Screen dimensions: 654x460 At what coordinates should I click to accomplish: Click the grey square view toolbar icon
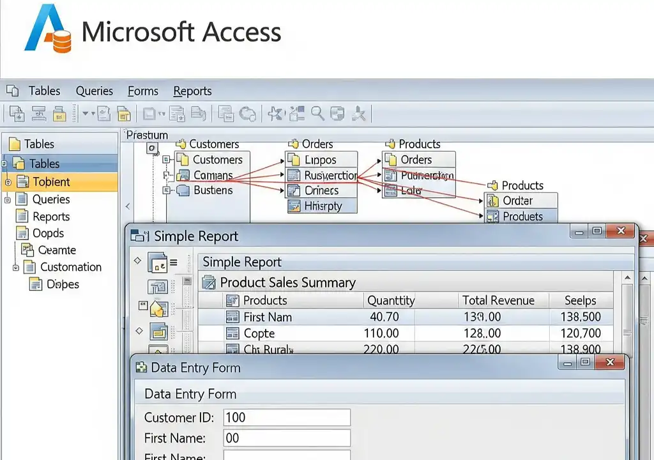pyautogui.click(x=149, y=114)
